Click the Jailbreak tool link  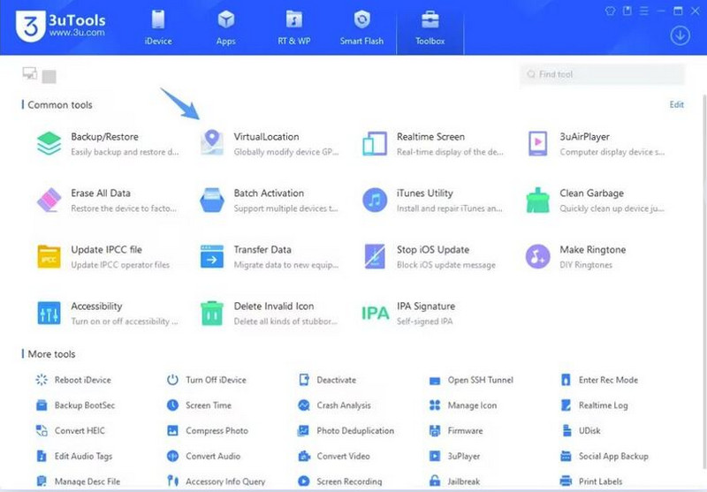point(455,481)
